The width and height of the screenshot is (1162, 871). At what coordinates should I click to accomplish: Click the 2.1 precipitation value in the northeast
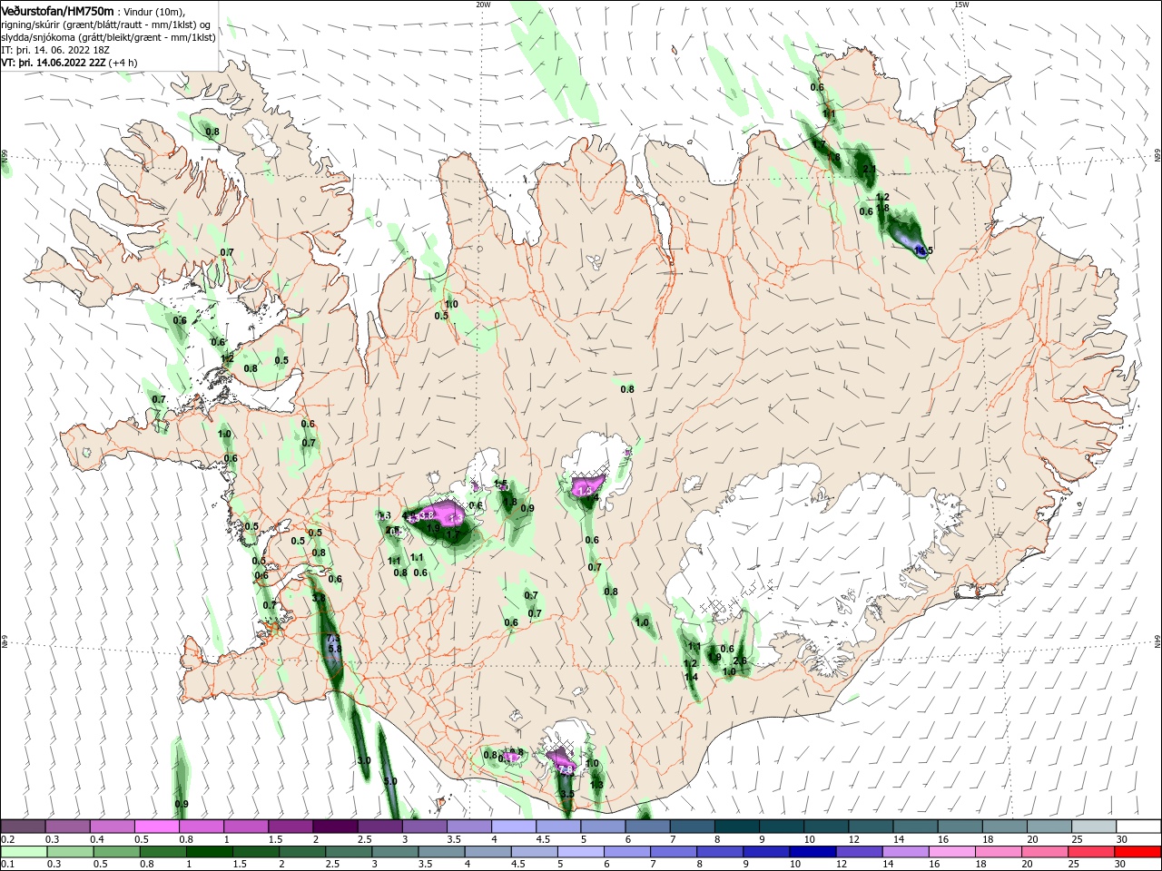869,170
